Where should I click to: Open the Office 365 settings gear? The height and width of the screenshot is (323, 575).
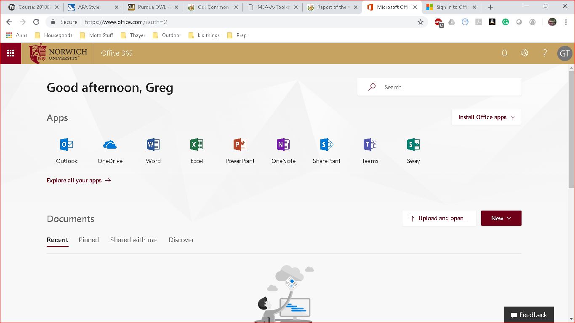click(x=524, y=53)
